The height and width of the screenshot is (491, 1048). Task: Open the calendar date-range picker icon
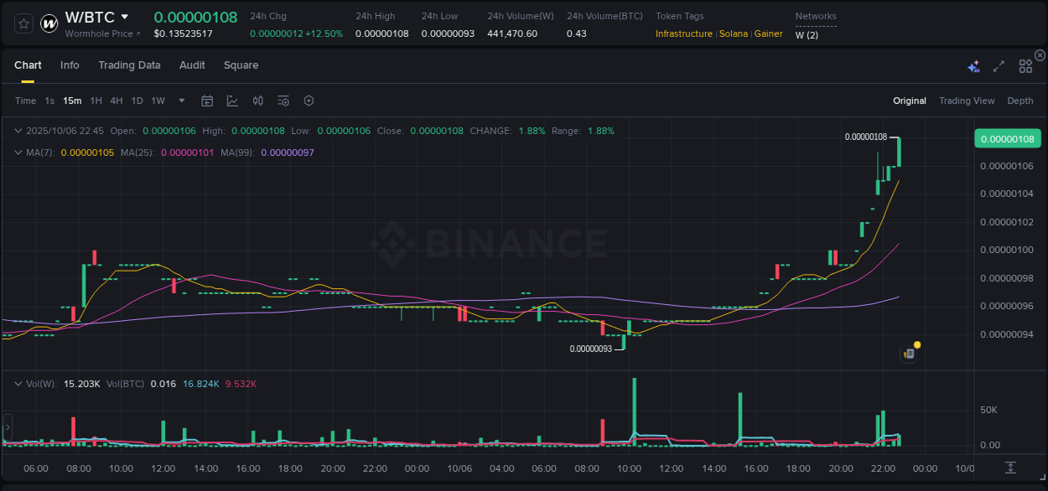tap(207, 101)
